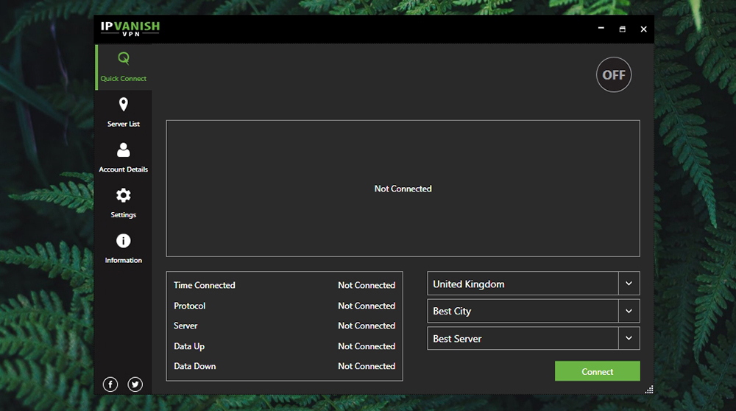Click the Server List location pin icon
This screenshot has width=736, height=411.
(x=124, y=105)
